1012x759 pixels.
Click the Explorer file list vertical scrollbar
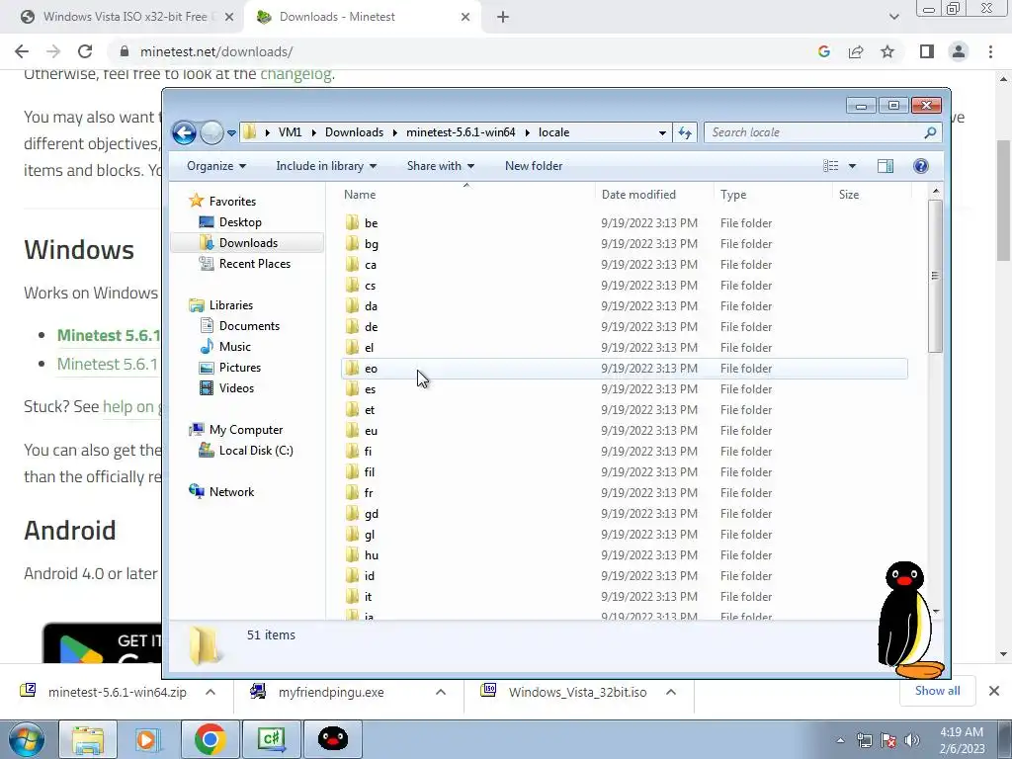click(x=935, y=277)
